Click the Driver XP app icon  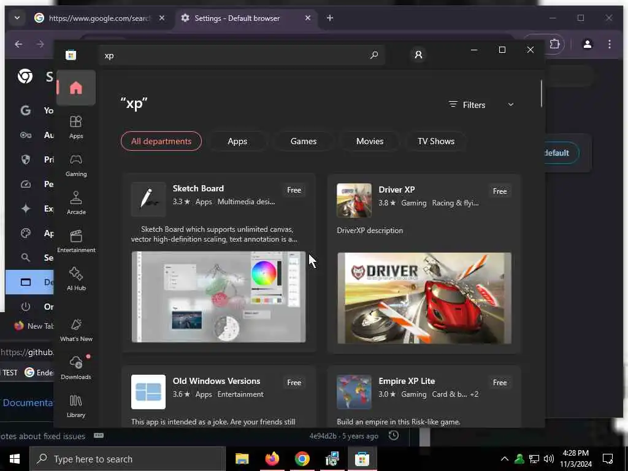tap(354, 201)
